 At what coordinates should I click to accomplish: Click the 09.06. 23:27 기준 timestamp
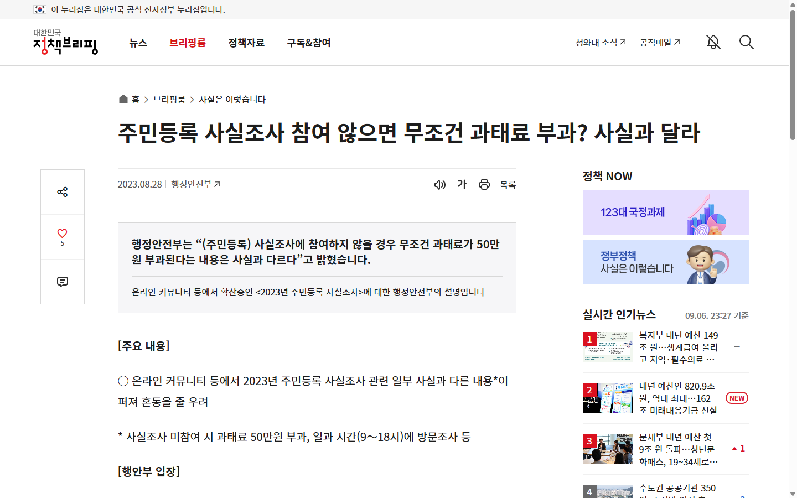(x=717, y=315)
